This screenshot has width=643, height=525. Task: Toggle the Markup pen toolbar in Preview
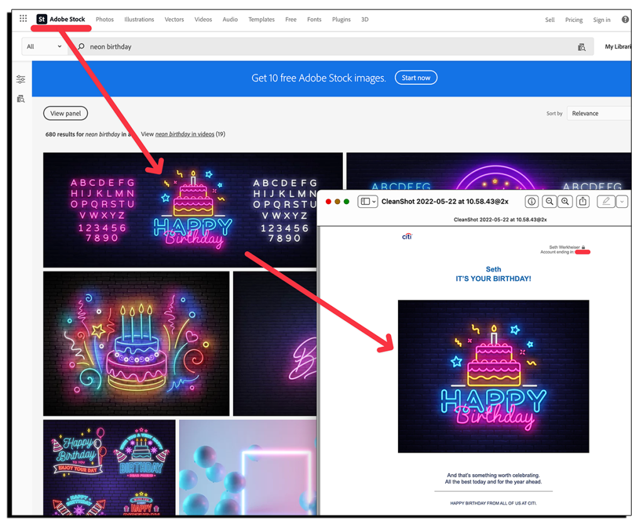tap(606, 202)
